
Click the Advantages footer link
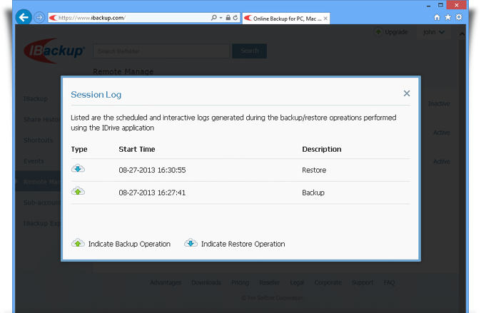point(166,282)
